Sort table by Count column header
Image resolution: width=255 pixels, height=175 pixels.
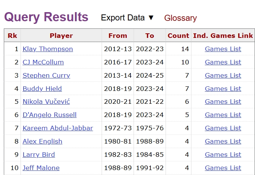178,36
